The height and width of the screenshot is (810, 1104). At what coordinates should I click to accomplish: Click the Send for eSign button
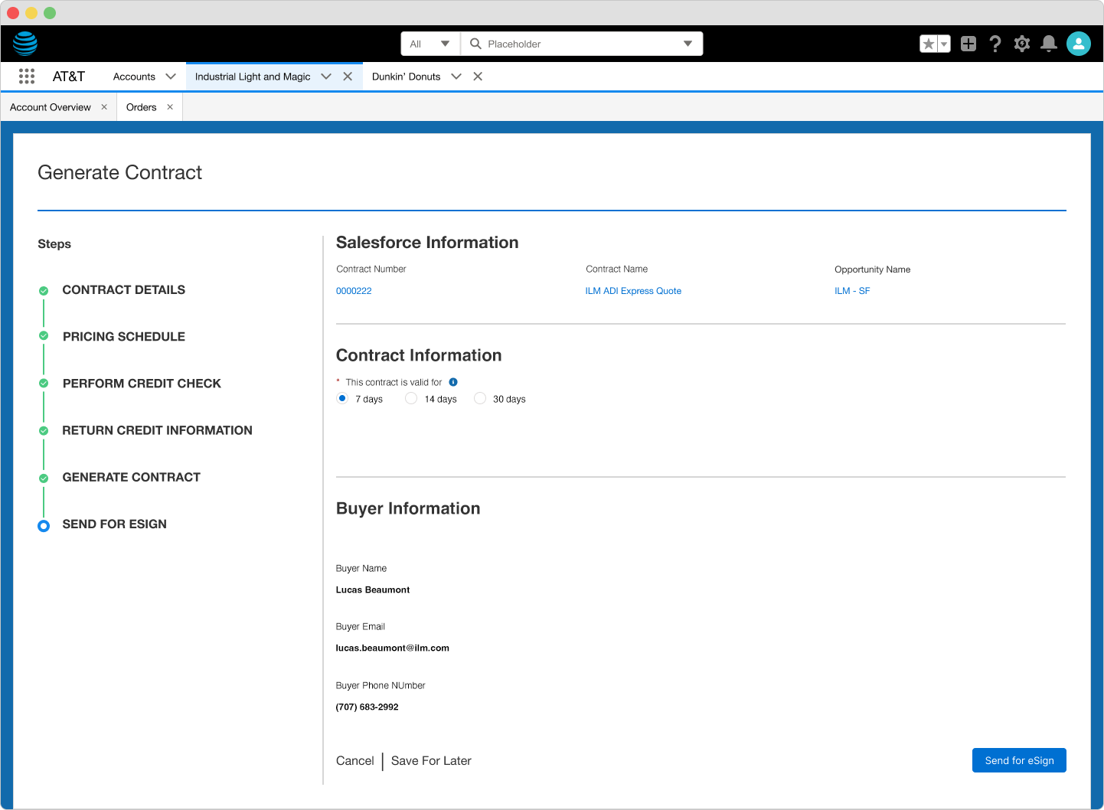1019,760
